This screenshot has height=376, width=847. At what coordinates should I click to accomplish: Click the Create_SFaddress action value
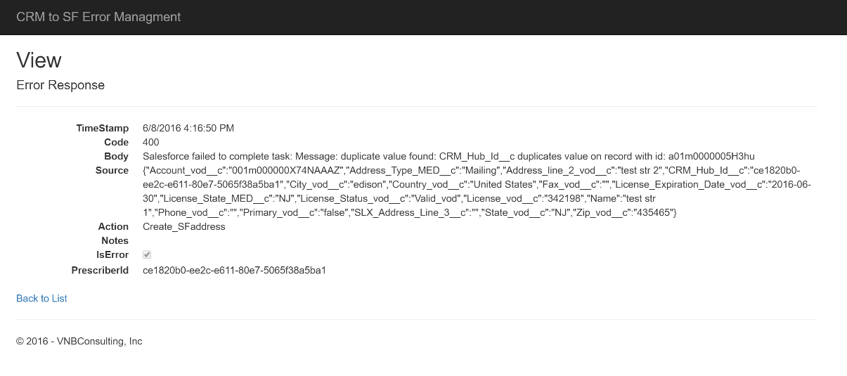pyautogui.click(x=184, y=226)
